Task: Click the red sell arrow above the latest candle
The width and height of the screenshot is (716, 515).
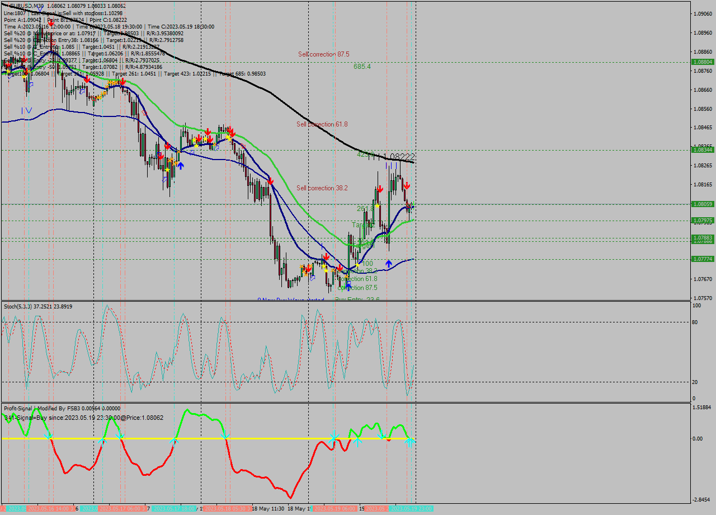Action: [x=407, y=186]
